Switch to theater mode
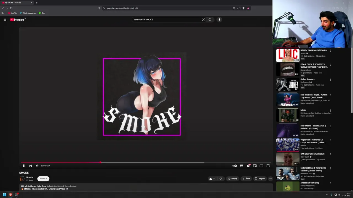This screenshot has height=198, width=353. tap(261, 166)
